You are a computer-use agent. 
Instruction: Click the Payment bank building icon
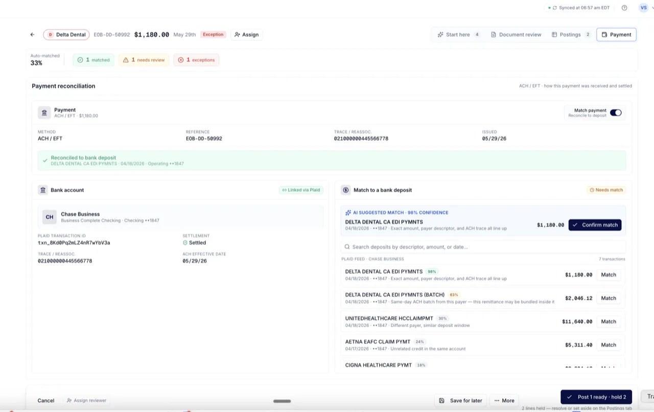click(x=44, y=112)
